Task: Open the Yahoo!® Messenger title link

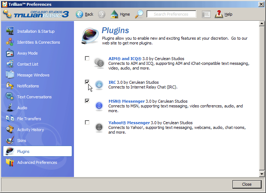Action: pos(129,123)
